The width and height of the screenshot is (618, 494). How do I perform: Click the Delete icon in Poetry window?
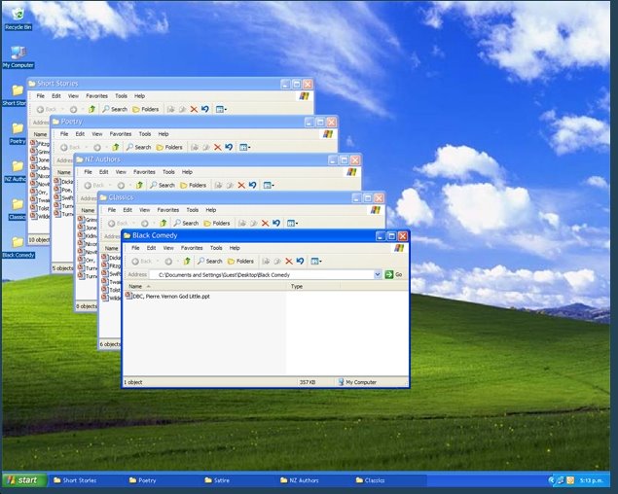(x=218, y=147)
